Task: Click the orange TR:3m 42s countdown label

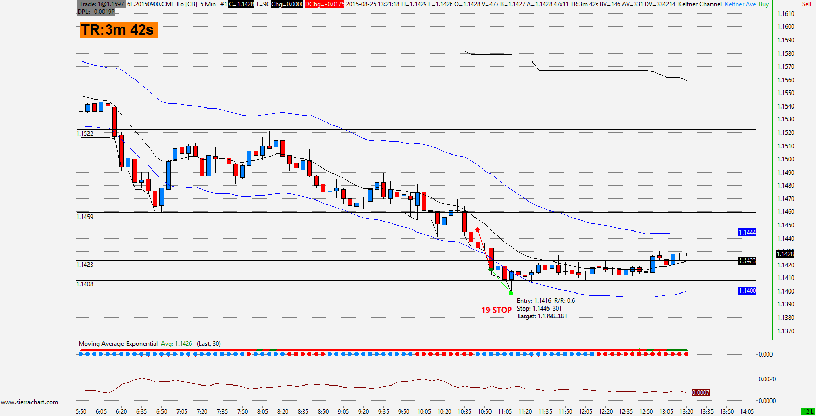Action: click(x=118, y=30)
